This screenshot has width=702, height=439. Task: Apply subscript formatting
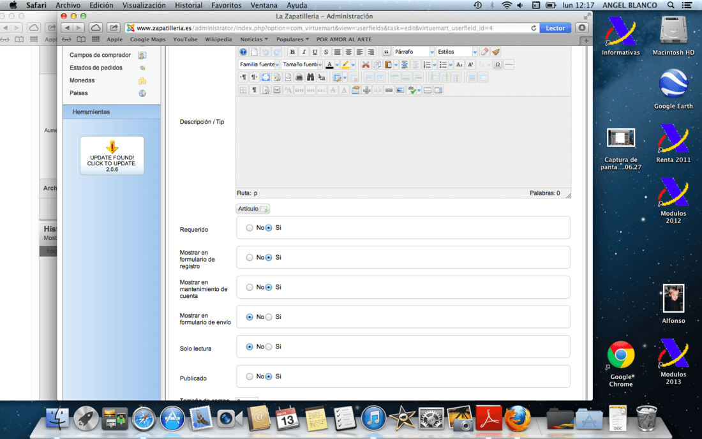click(x=459, y=65)
